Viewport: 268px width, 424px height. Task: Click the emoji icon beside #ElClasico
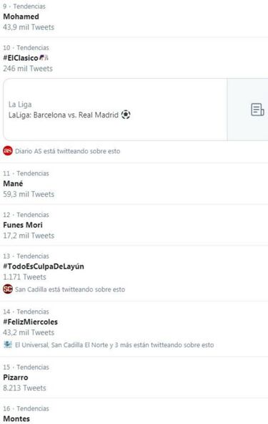[44, 57]
